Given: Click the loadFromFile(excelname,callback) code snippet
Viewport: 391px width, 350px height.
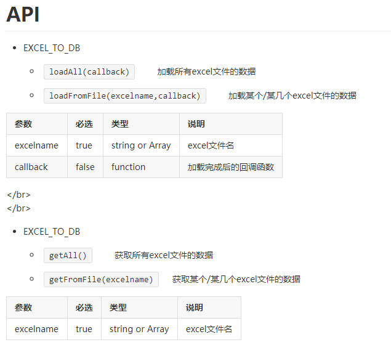Looking at the screenshot, I should 125,96.
